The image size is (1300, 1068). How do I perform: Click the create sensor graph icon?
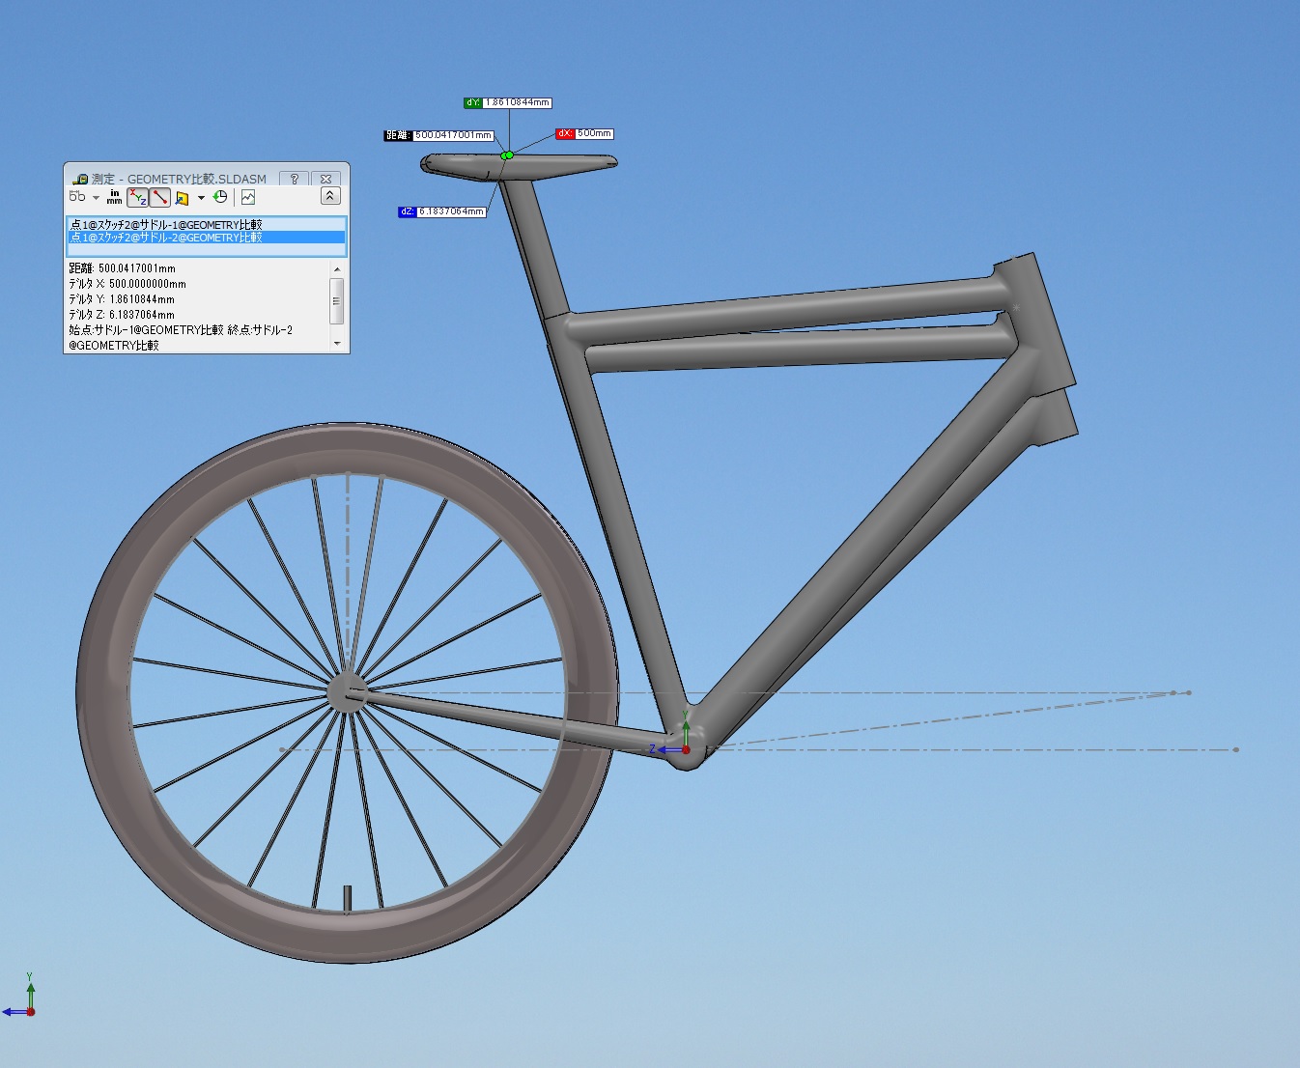pos(248,197)
